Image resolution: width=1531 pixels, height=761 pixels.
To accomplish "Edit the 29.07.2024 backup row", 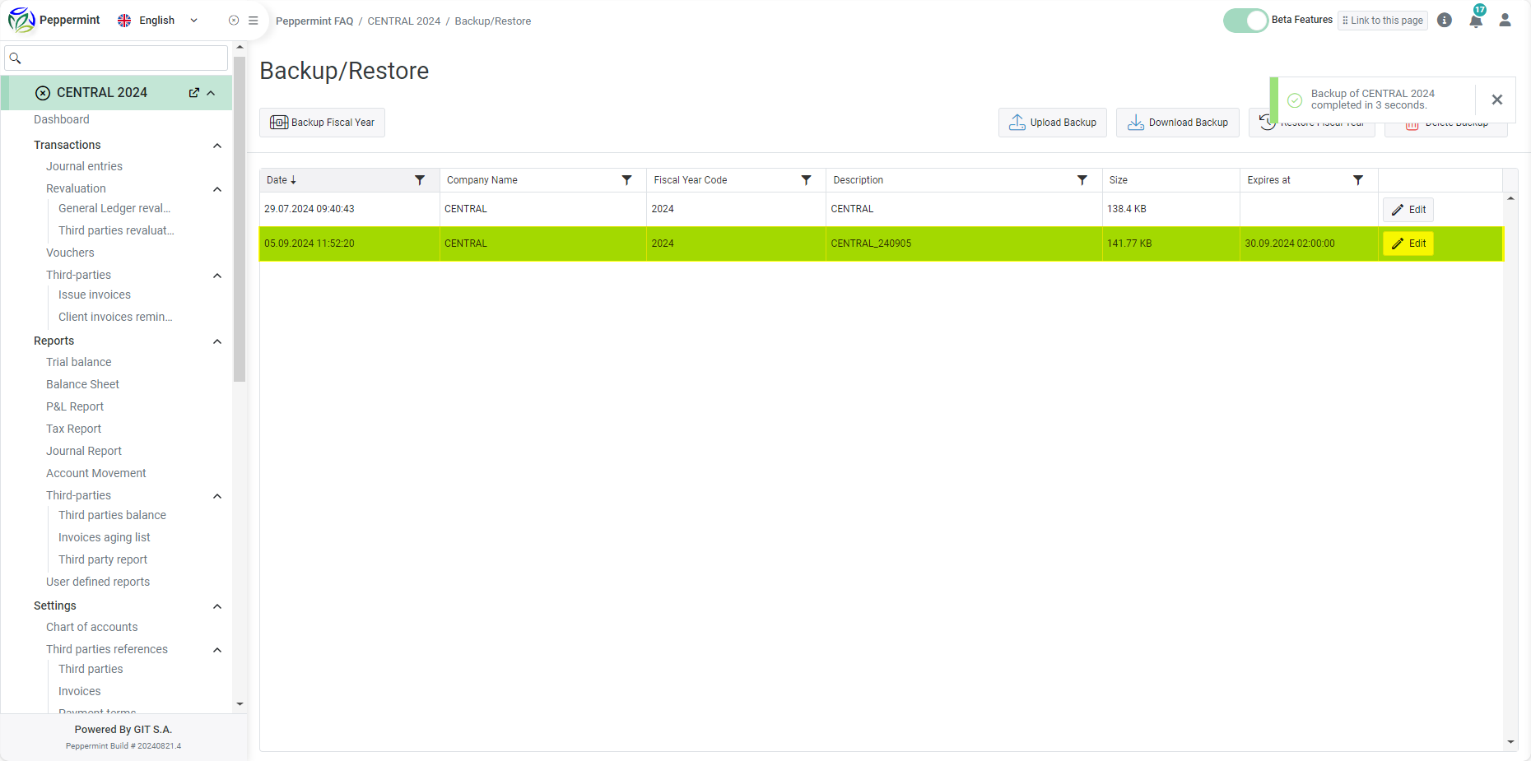I will coord(1408,210).
